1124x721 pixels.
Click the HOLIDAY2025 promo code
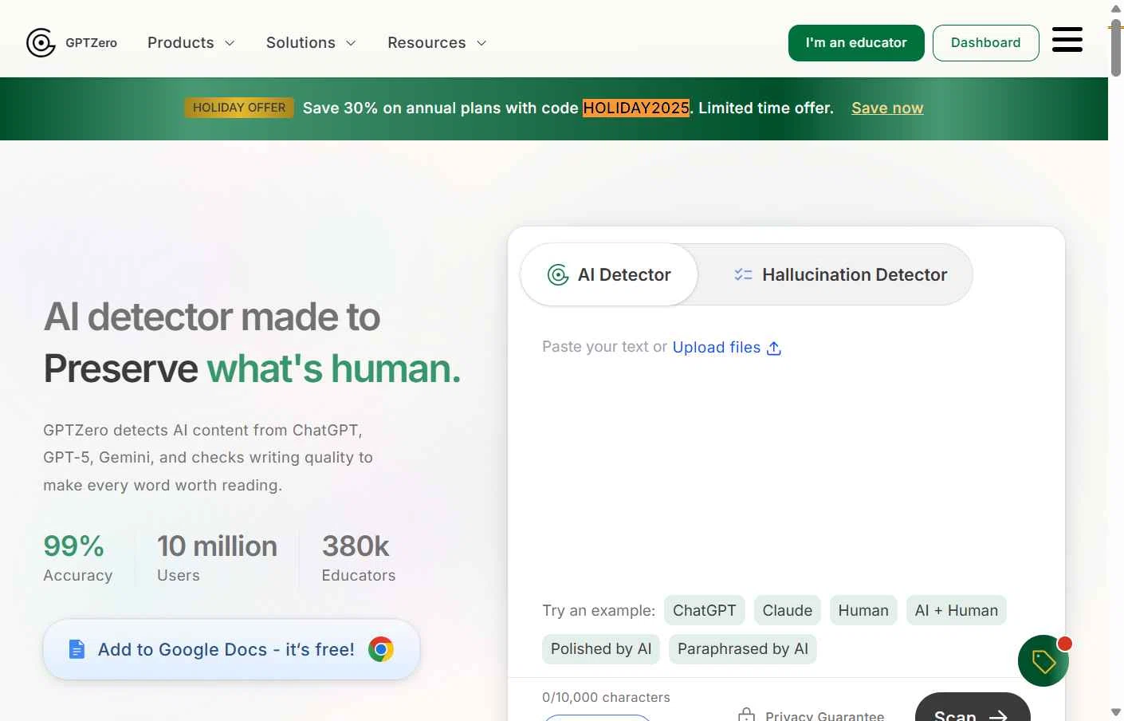636,108
